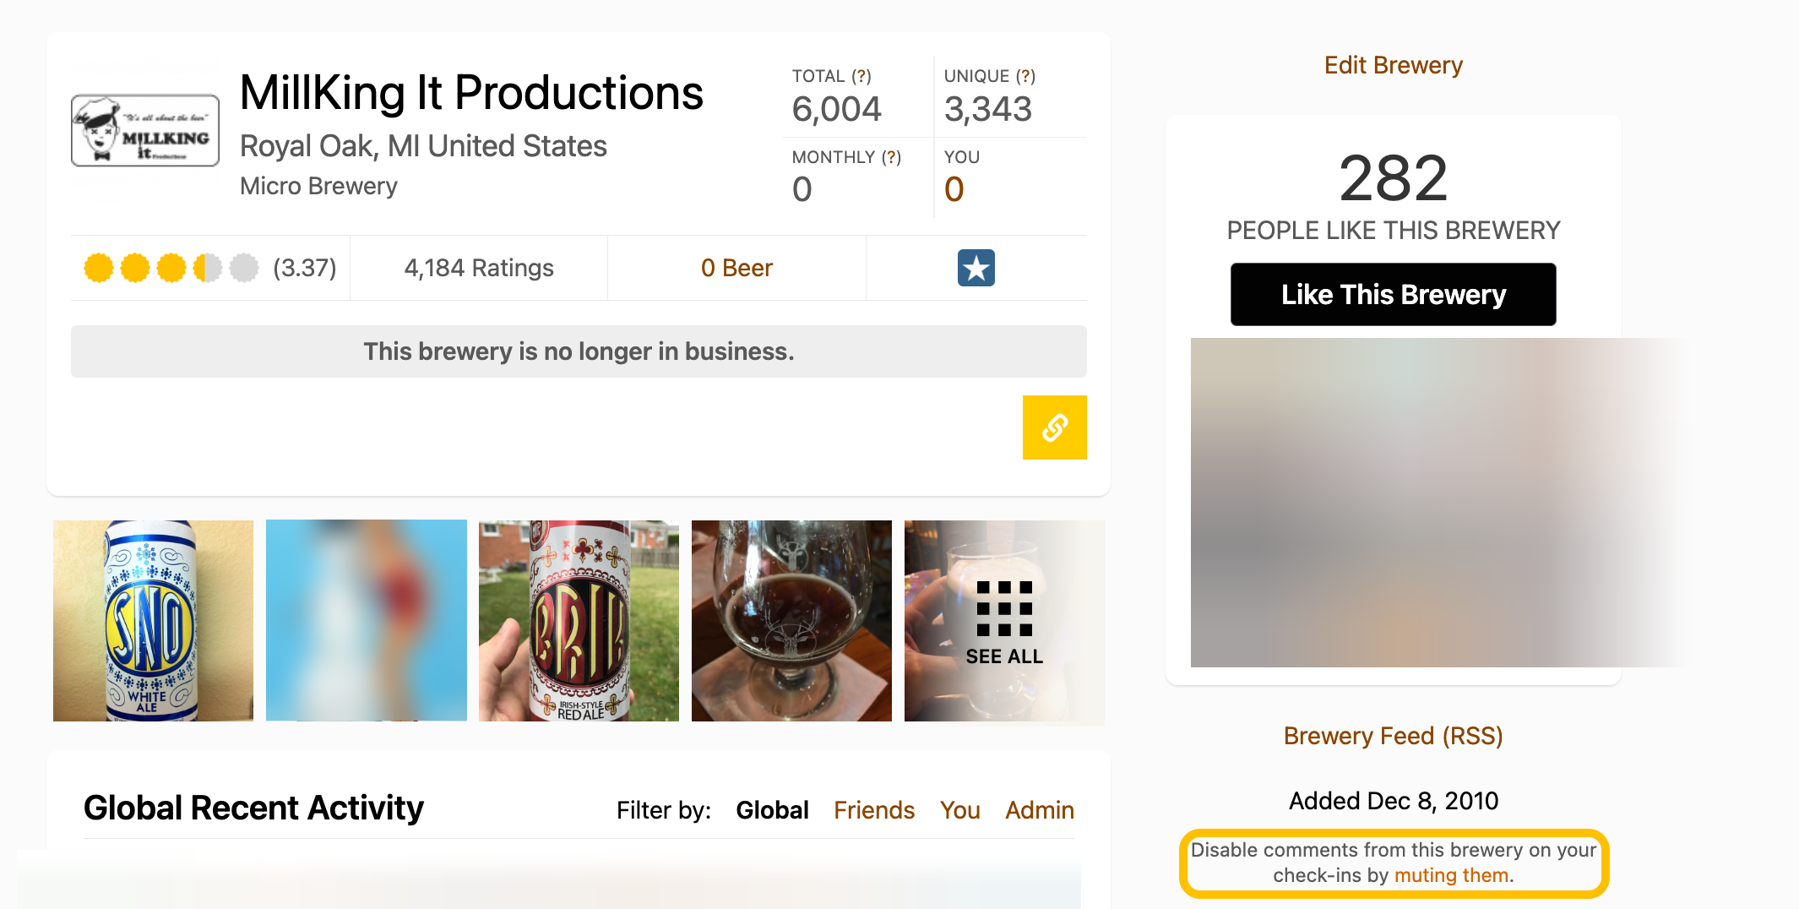Viewport: 1799px width, 909px height.
Task: Click the blue star wishlist icon
Action: coord(976,268)
